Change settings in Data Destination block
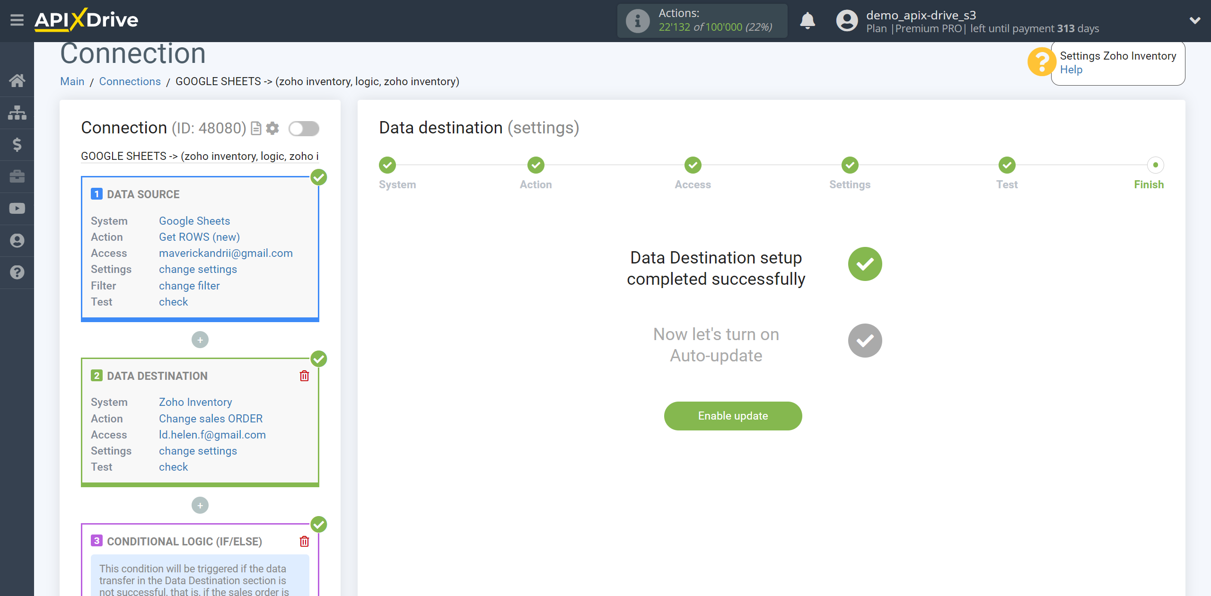The image size is (1211, 596). [x=198, y=451]
